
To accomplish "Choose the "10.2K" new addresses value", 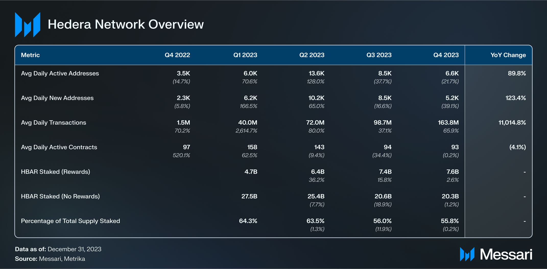I will [x=317, y=98].
